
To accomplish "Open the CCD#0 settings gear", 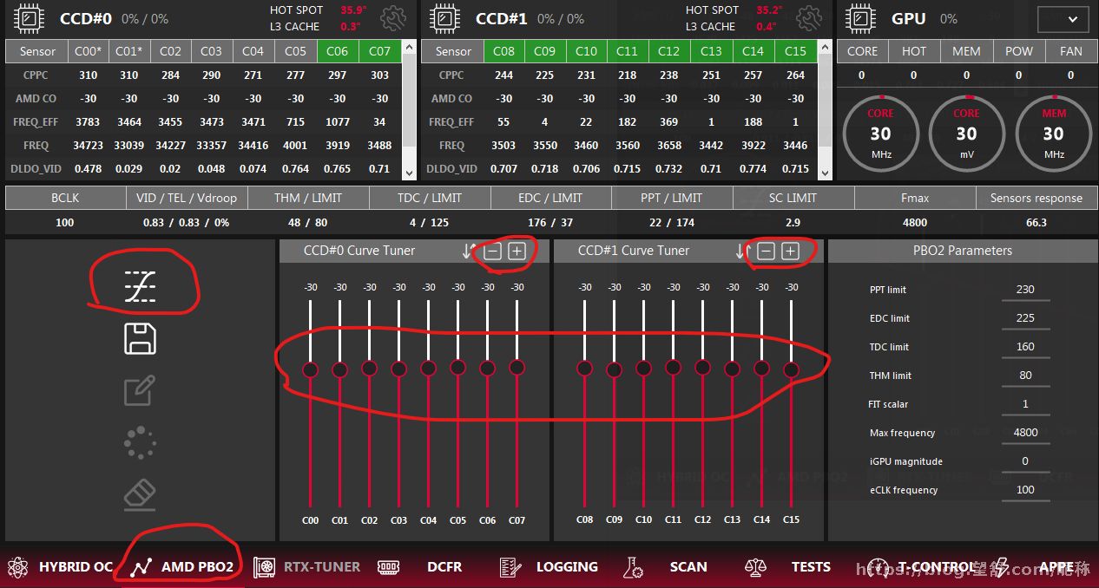I will pos(393,18).
